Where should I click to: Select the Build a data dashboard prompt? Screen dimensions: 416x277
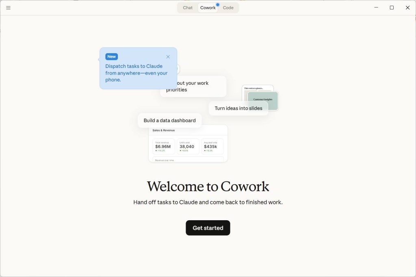[x=169, y=120]
